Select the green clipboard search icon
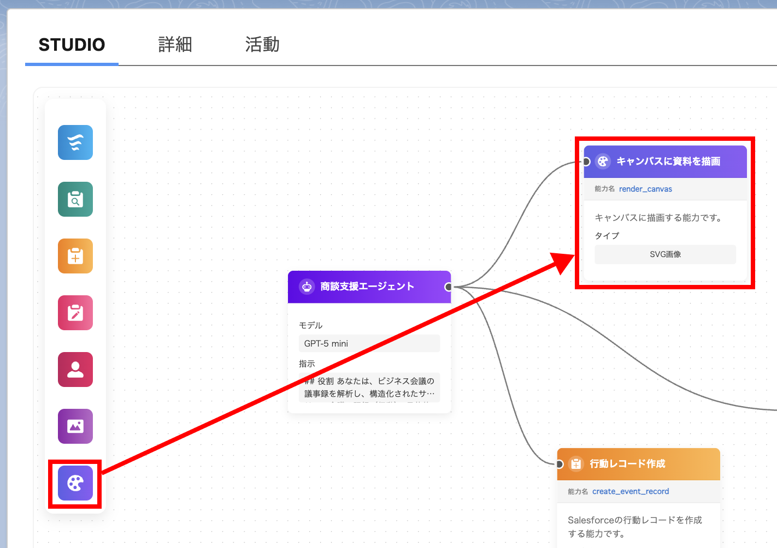The image size is (777, 548). [75, 199]
